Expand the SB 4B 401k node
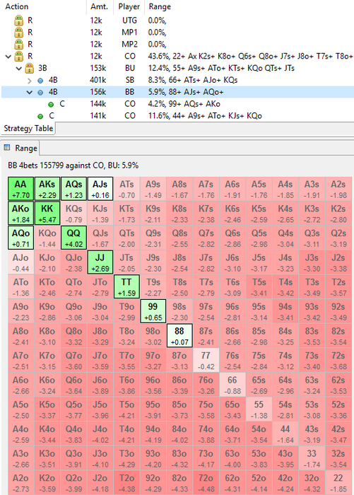Viewport: 354px width, 495px height. point(30,81)
